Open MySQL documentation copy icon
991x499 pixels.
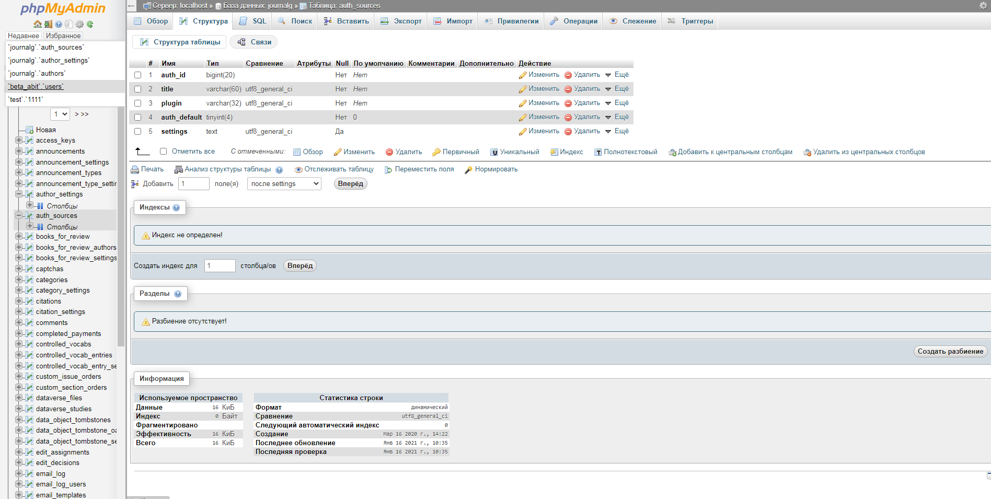[69, 24]
